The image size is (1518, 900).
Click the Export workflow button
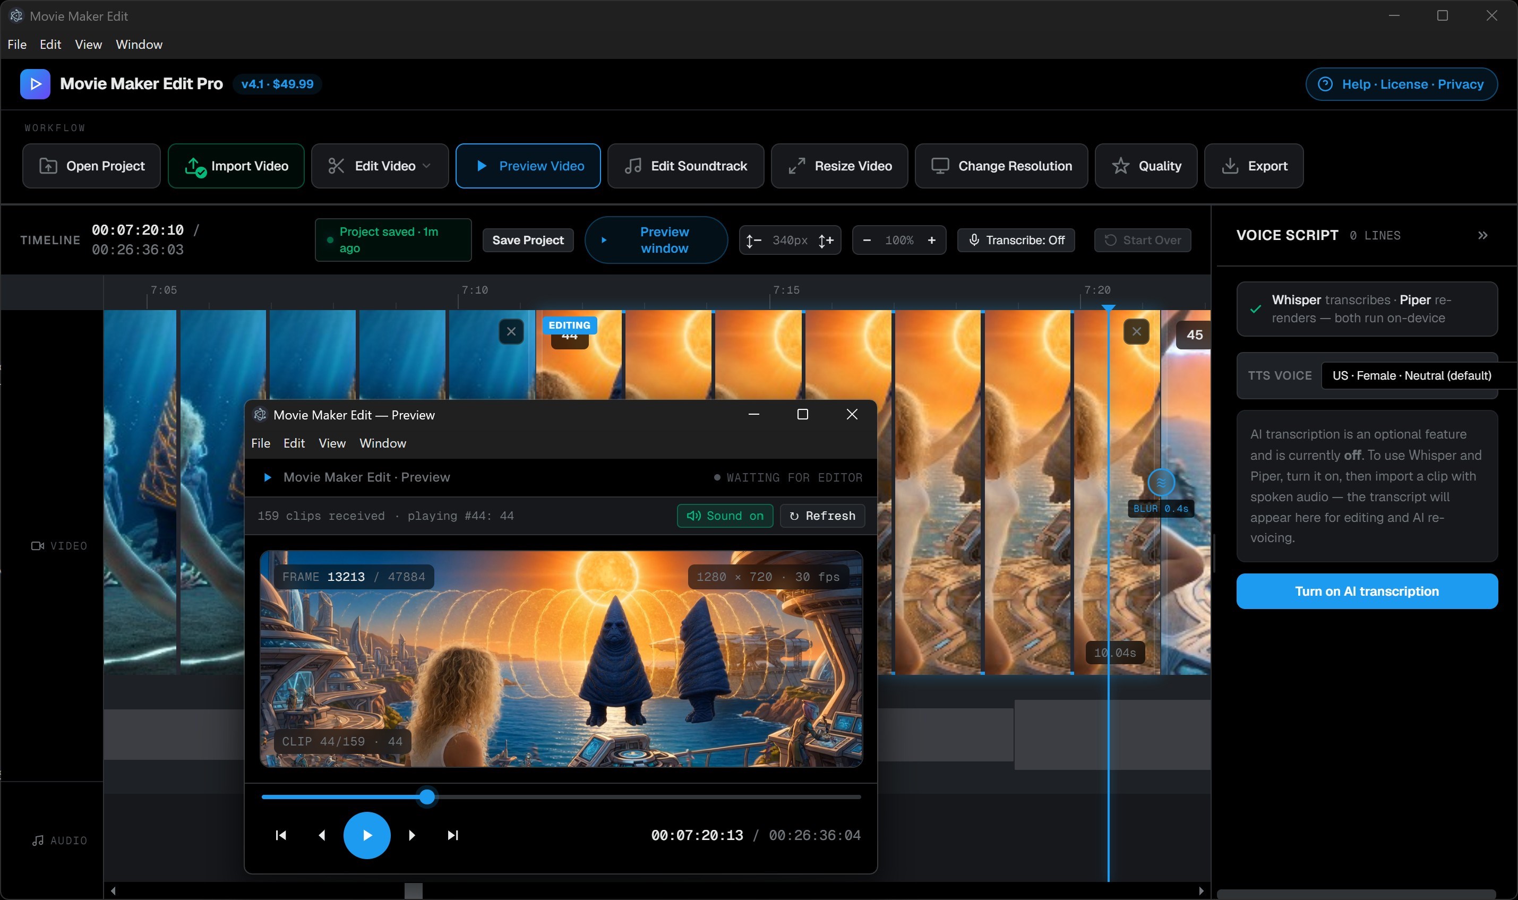1254,166
